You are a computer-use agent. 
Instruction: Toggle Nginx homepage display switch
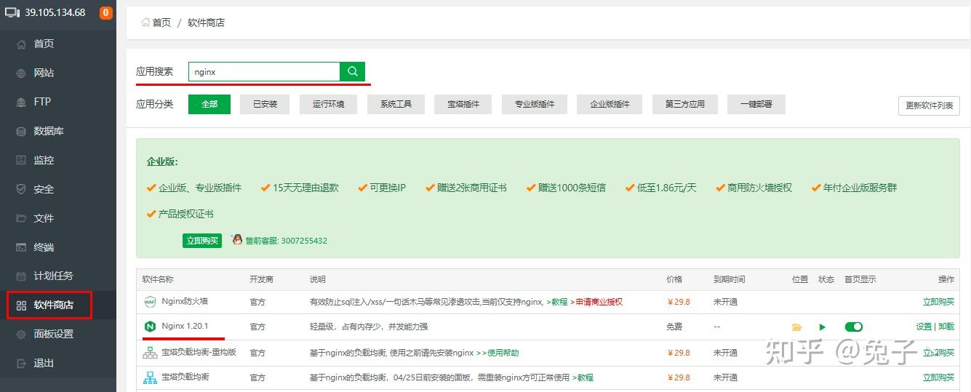854,327
